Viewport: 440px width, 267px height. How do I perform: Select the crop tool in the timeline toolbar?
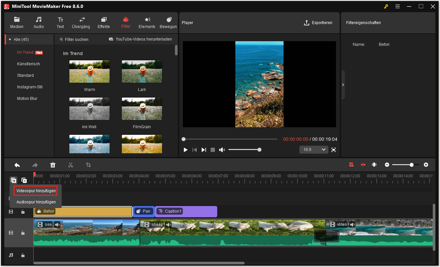tap(88, 165)
